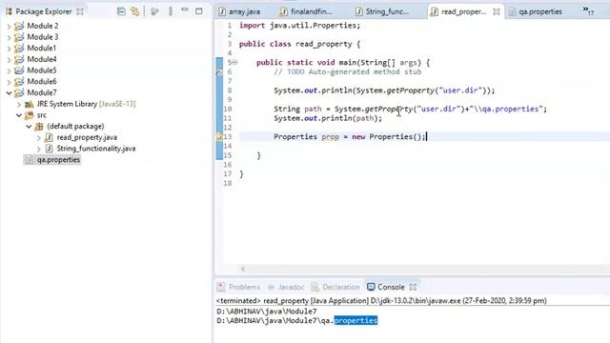610x343 pixels.
Task: Expand the Module4 project
Action: coord(9,59)
